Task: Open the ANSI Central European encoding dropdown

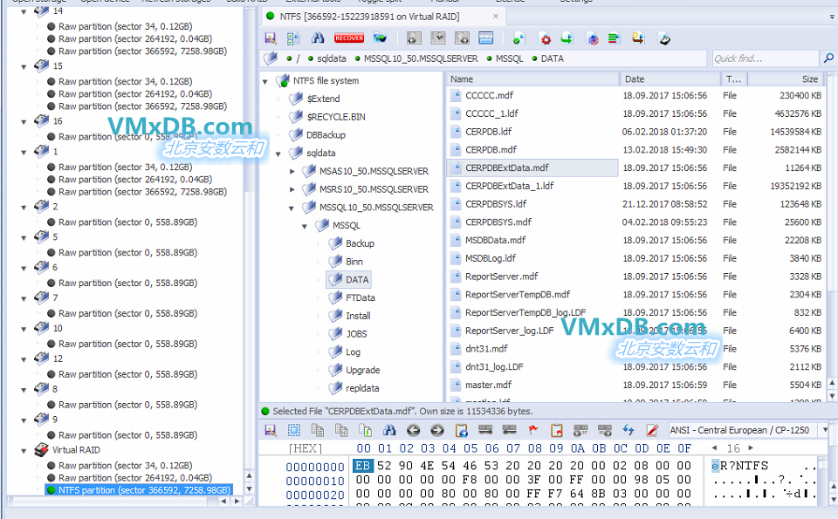Action: [825, 430]
